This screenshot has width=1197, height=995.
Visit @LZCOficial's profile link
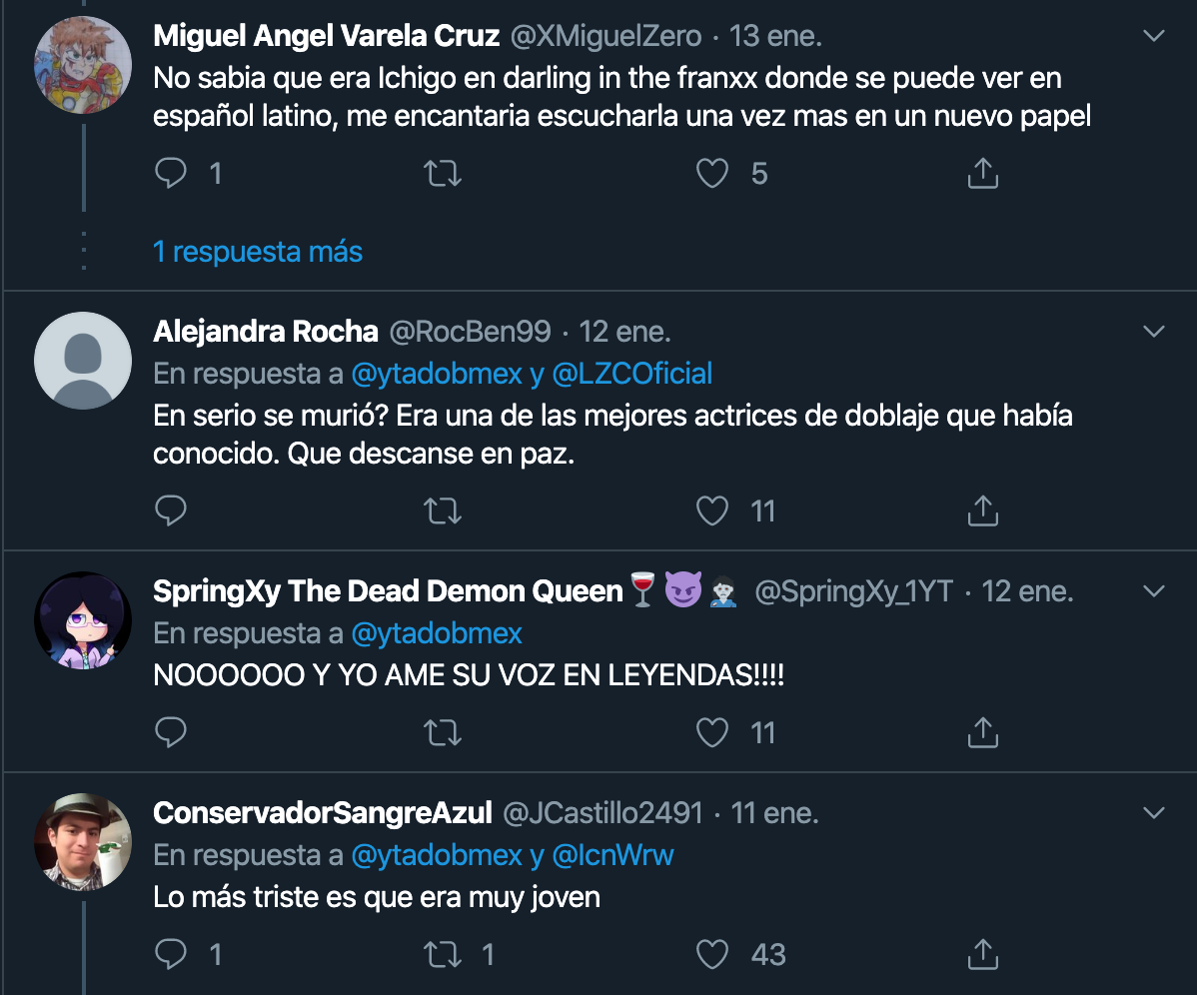click(638, 373)
